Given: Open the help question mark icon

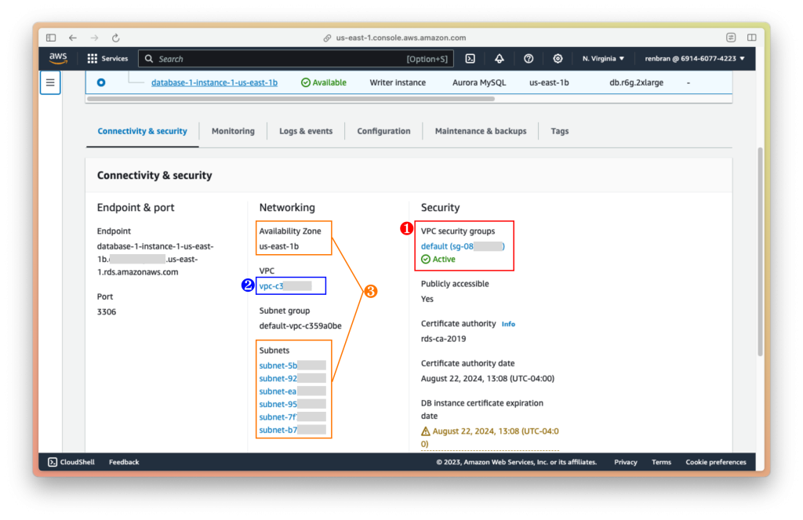Looking at the screenshot, I should click(529, 58).
